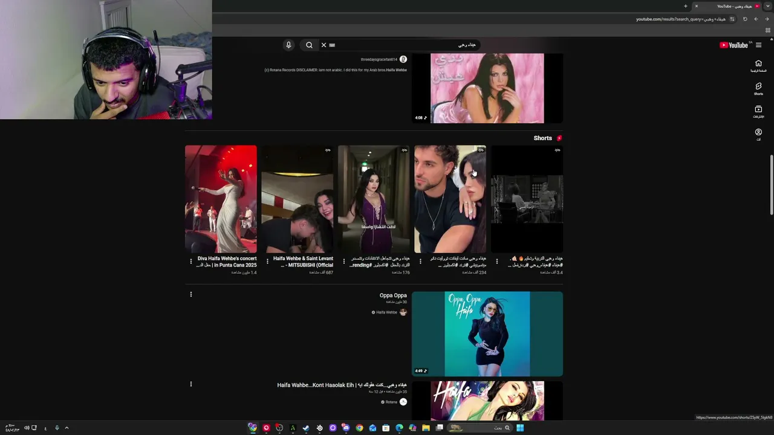Open options menu for Oppa Oppa video
774x435 pixels.
(x=190, y=294)
